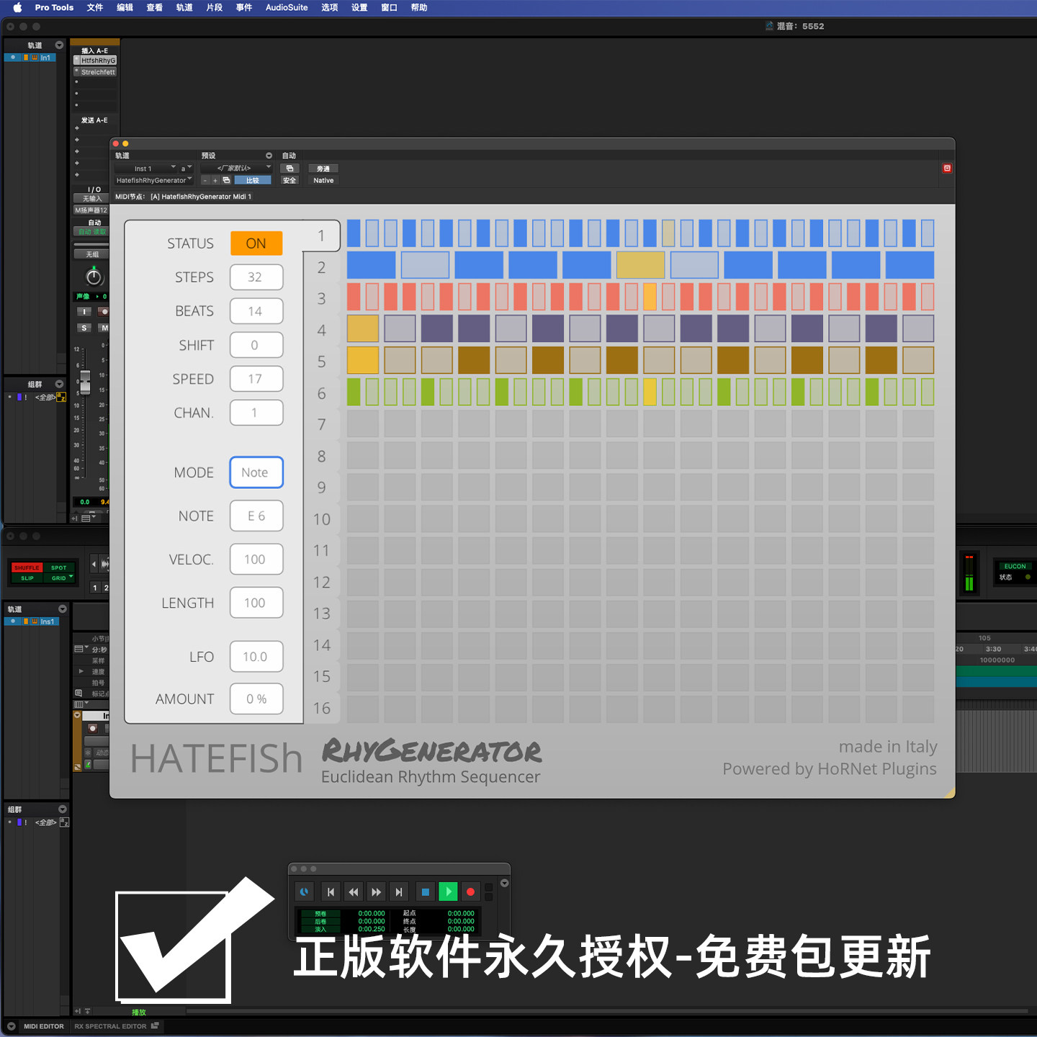1037x1037 pixels.
Task: Toggle the plugin 旁通 bypass button
Action: (323, 169)
